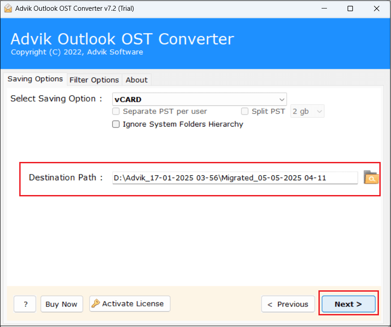Click the Next button

348,304
